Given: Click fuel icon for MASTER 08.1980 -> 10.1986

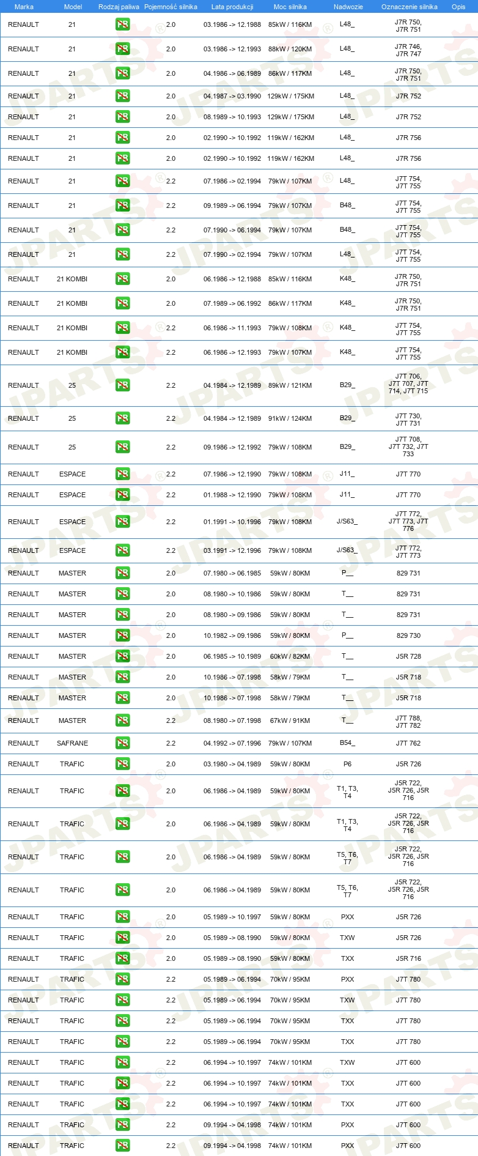Looking at the screenshot, I should point(123,594).
